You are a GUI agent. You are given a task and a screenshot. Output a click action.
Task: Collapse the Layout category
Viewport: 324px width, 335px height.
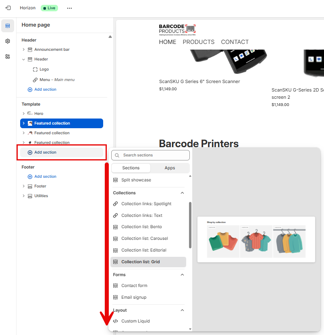182,310
